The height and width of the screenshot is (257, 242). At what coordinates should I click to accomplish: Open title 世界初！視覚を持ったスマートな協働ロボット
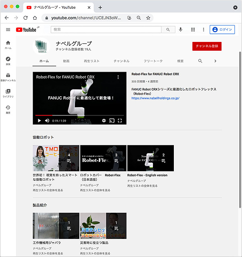click(55, 177)
